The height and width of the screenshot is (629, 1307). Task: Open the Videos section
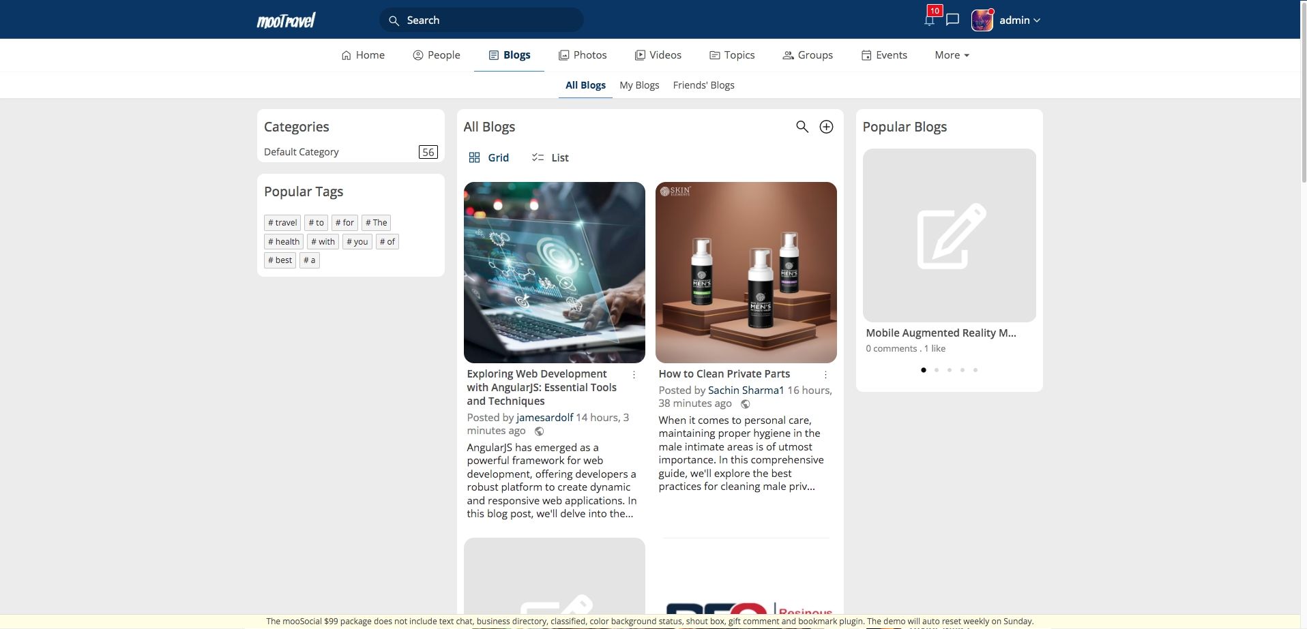pyautogui.click(x=658, y=55)
